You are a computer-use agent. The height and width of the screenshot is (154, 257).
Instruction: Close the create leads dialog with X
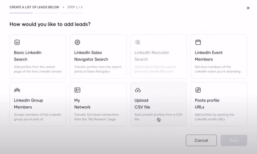248,8
